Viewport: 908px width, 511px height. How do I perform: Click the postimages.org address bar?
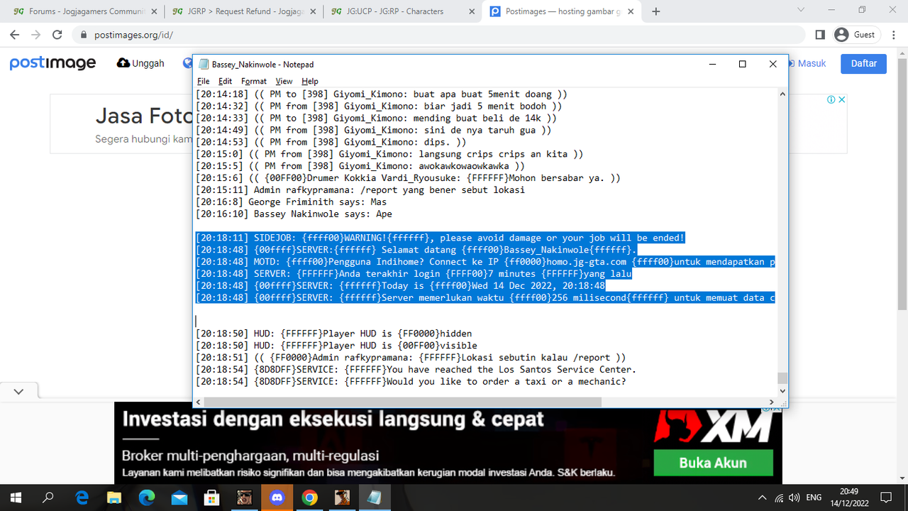tap(438, 35)
